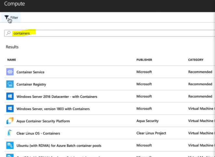This screenshot has height=157, width=215.
Task: Click the Windows Server version 1803 icon
Action: [x=10, y=108]
